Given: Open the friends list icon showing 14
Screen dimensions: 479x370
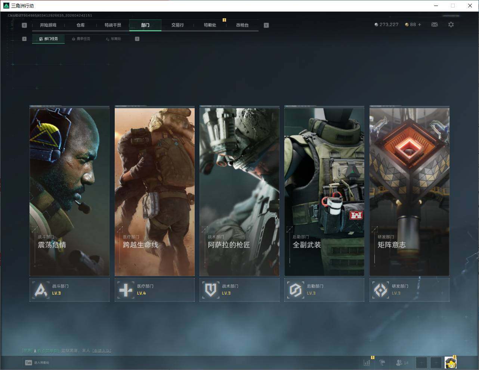Looking at the screenshot, I should 402,363.
